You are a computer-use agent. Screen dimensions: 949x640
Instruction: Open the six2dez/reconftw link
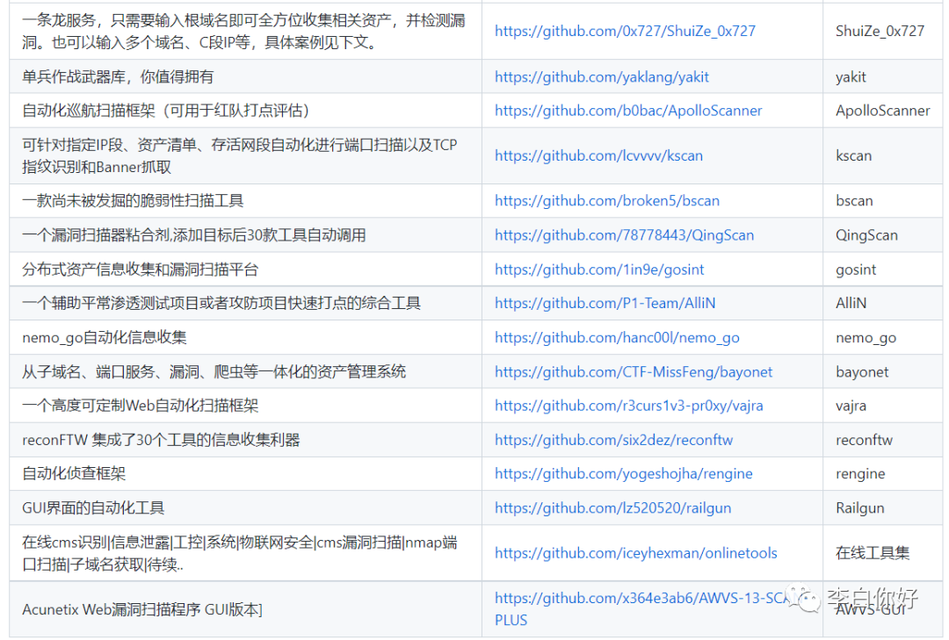pyautogui.click(x=613, y=440)
